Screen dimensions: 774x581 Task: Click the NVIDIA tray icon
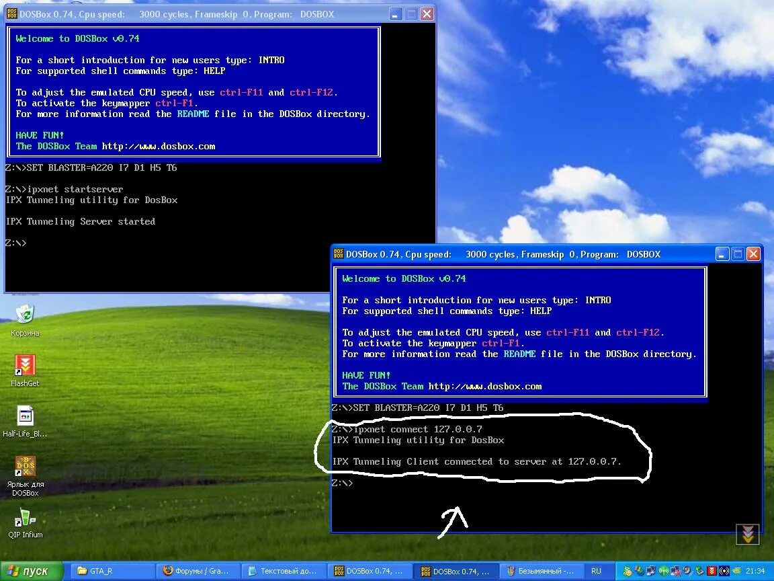(x=736, y=571)
